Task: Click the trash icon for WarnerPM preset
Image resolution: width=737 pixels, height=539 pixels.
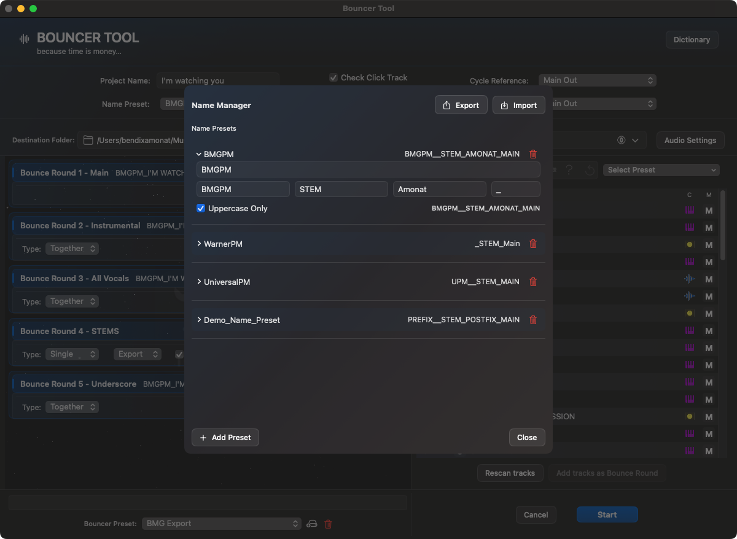Action: point(533,244)
